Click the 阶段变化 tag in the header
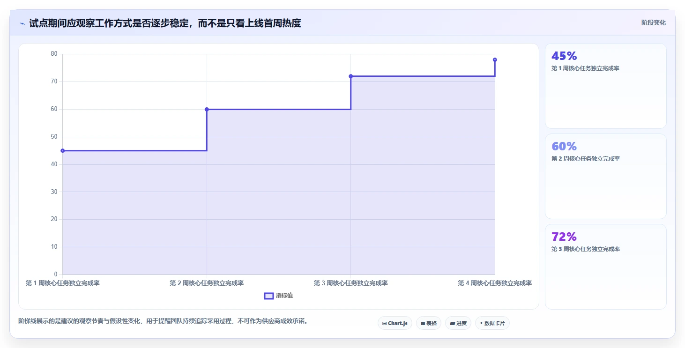685x348 pixels. pyautogui.click(x=653, y=23)
